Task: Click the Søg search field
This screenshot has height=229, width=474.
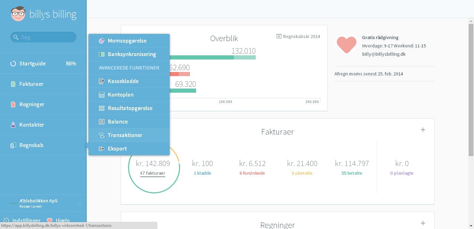Action: click(x=43, y=37)
